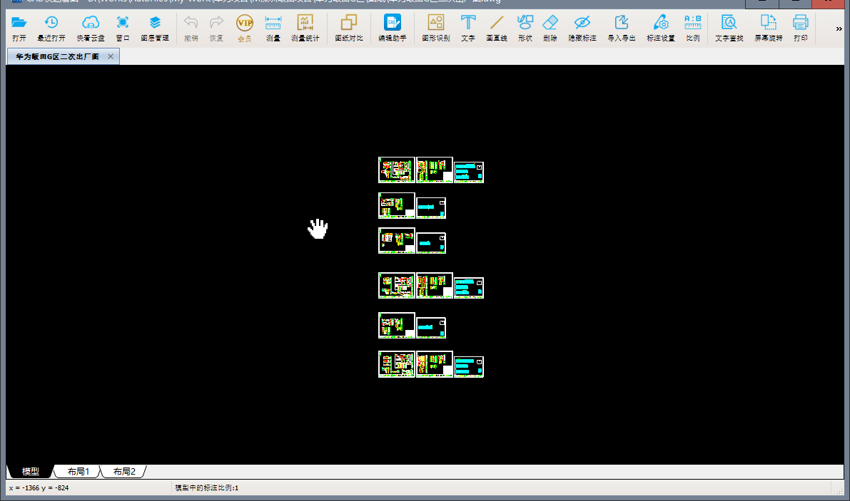Switch to the 布局1 layout tab
The image size is (850, 501).
[x=78, y=472]
